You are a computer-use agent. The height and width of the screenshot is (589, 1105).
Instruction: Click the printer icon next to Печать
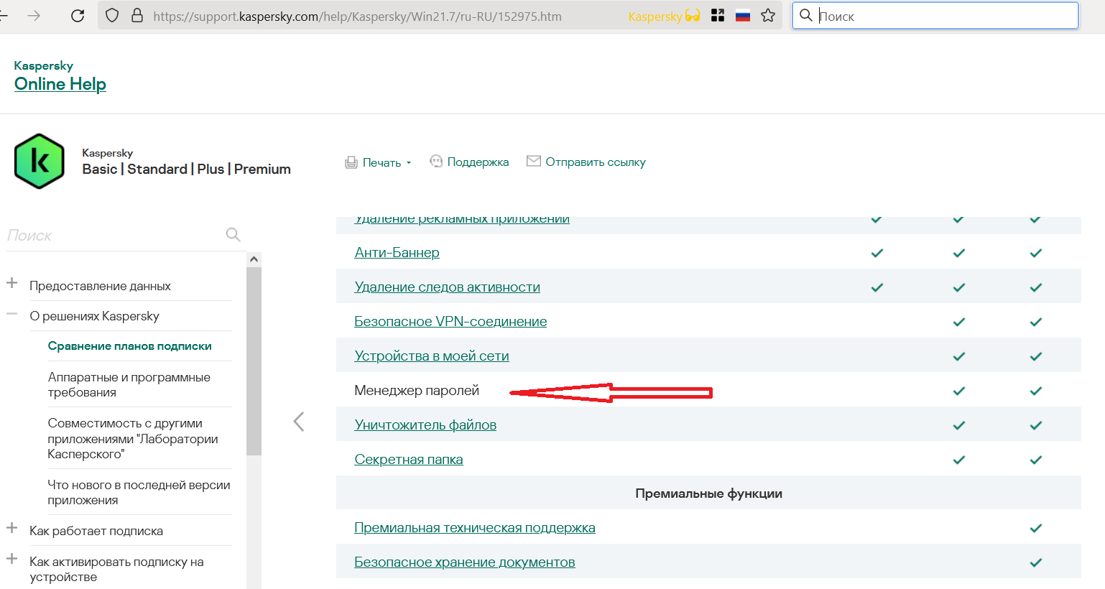click(351, 162)
